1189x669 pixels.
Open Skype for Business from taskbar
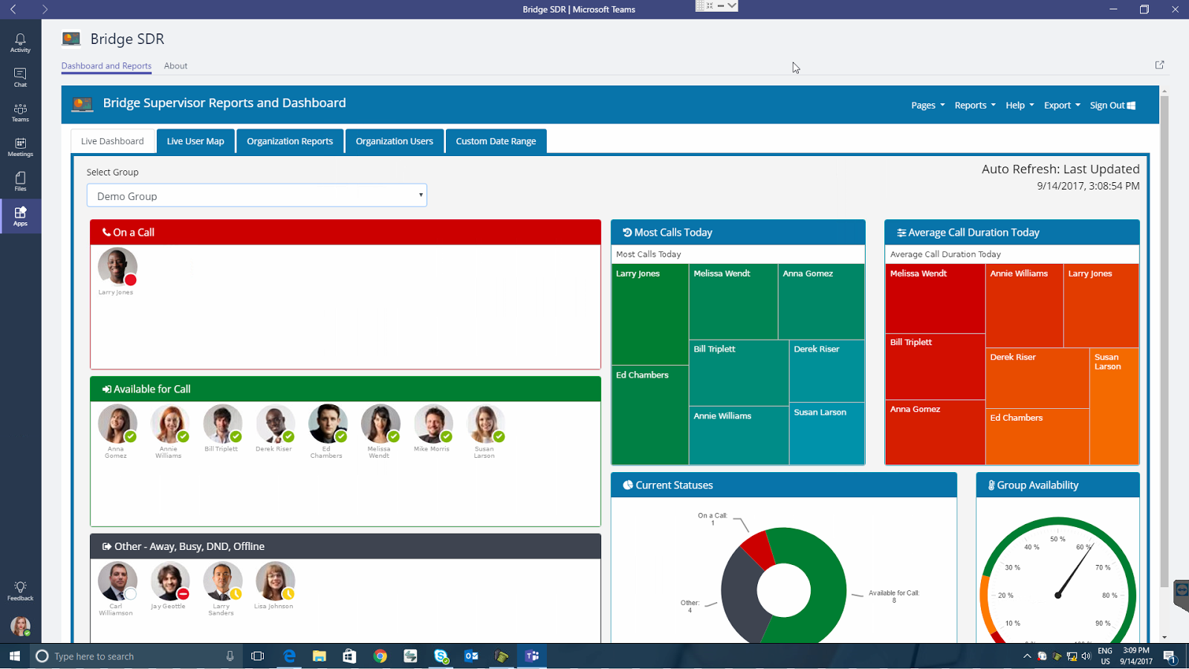coord(441,656)
